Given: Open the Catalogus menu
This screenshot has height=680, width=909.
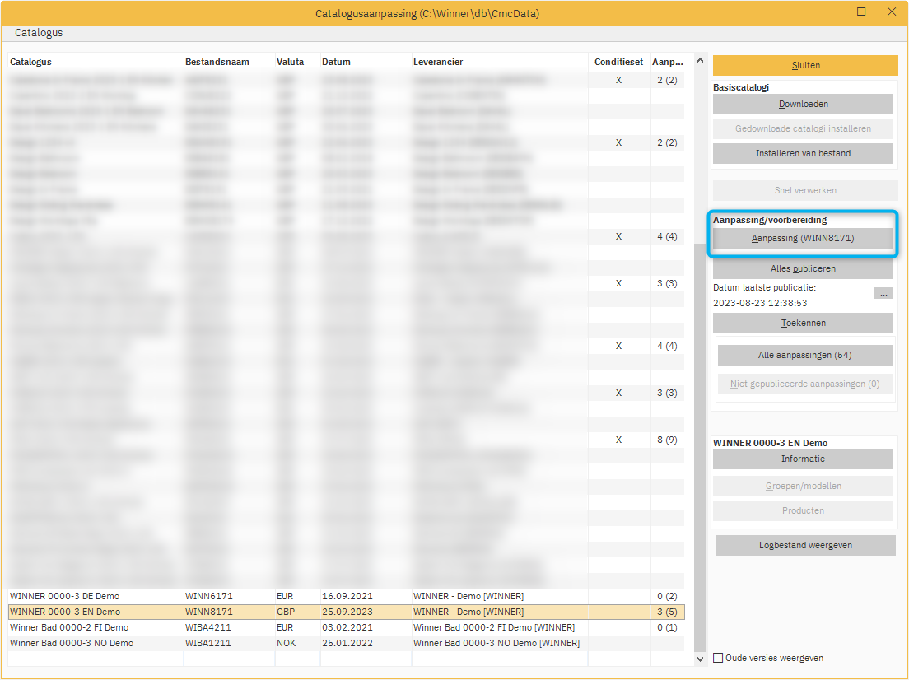Looking at the screenshot, I should pos(39,33).
